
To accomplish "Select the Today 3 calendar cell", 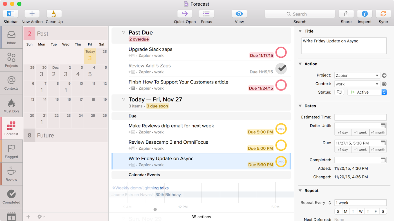I will 90,56.
